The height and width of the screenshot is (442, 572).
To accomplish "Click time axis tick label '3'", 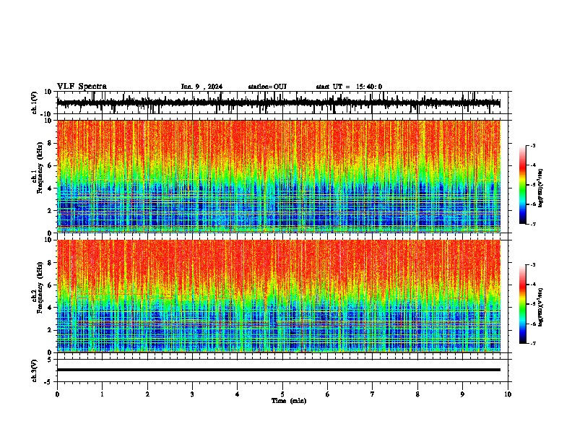I will coord(192,394).
